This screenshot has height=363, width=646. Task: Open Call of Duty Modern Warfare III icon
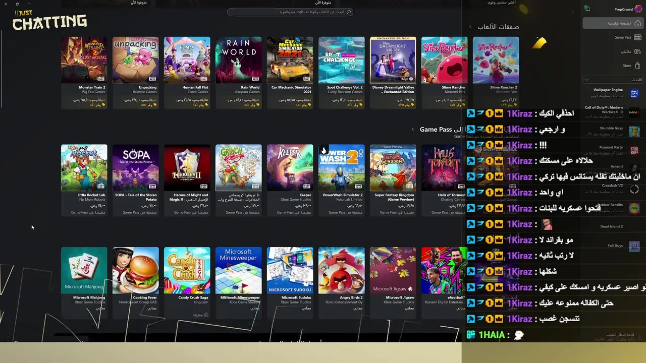coord(633,112)
